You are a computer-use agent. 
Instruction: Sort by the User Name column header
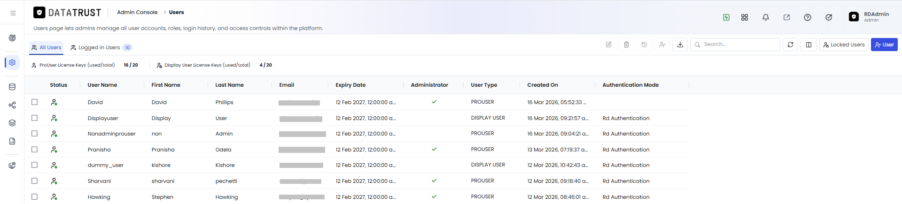tap(102, 85)
